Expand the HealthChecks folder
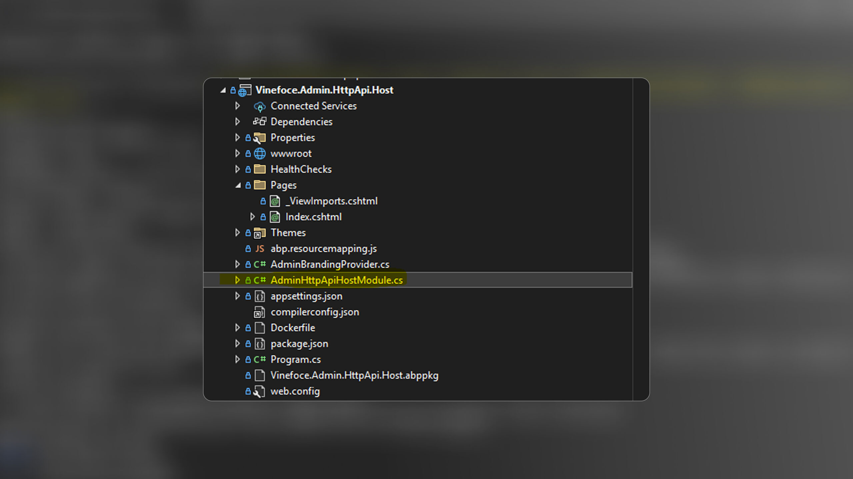 pos(238,169)
